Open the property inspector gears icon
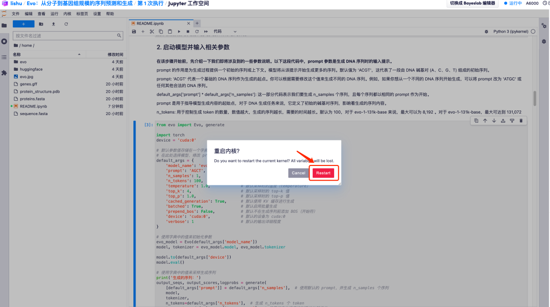 click(x=544, y=25)
